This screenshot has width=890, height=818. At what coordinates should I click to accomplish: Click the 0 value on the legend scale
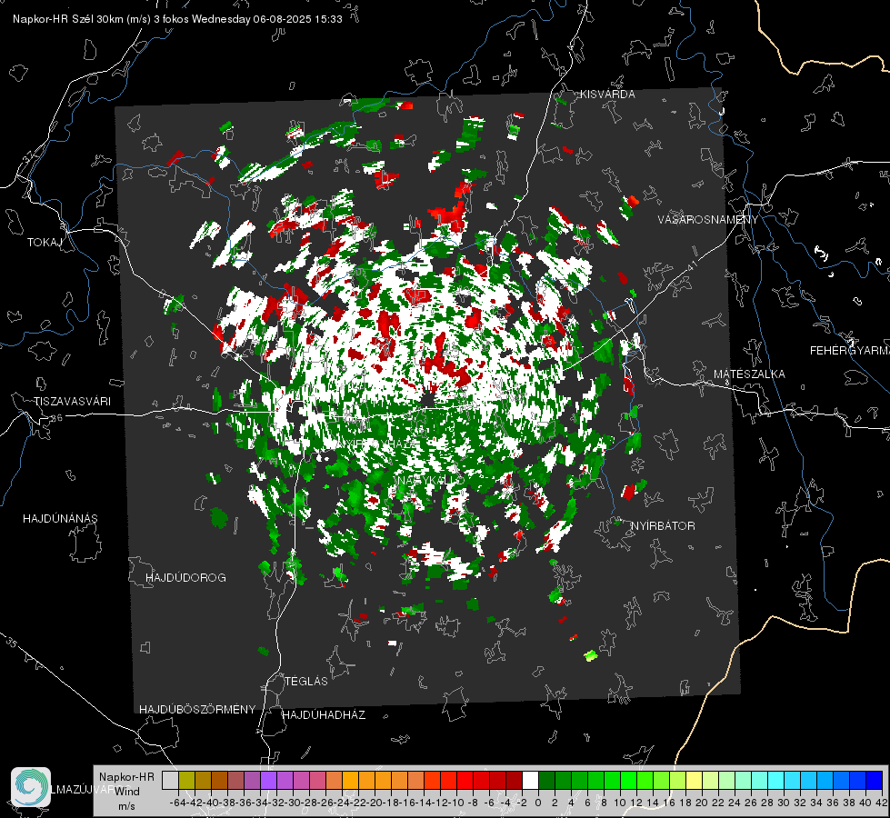tap(538, 803)
